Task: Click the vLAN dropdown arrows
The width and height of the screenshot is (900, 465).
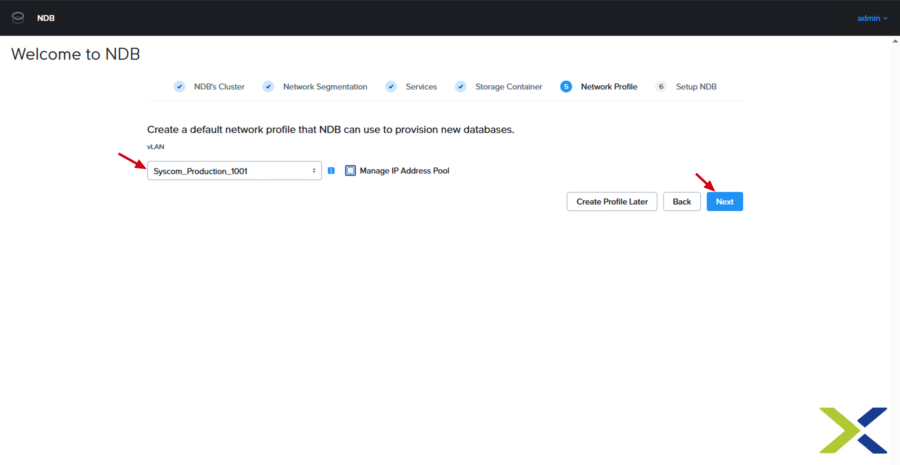Action: point(314,171)
